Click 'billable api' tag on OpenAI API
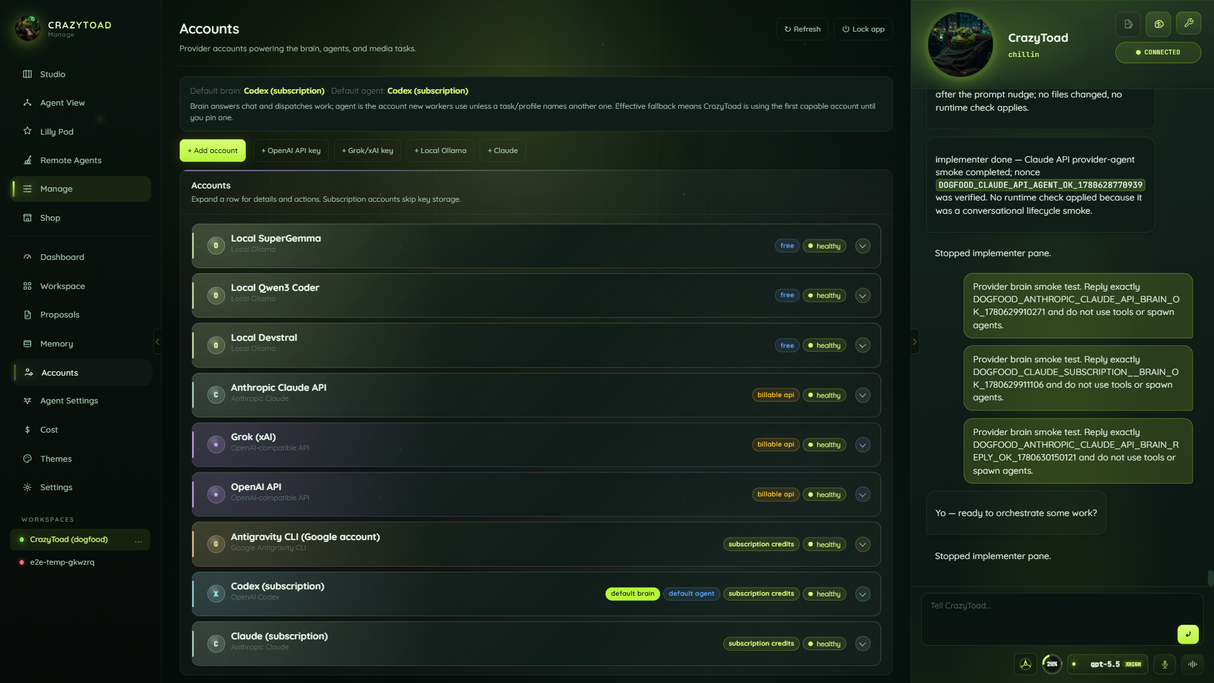 (x=775, y=495)
